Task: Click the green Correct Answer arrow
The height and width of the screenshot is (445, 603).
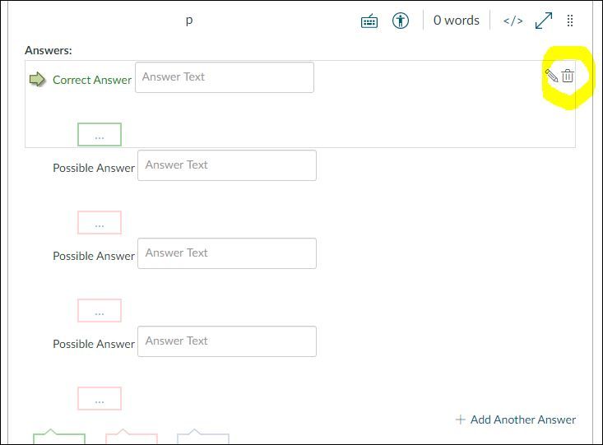Action: (x=38, y=80)
